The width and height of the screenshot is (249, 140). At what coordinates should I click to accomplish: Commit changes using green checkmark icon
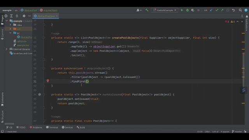(217, 10)
